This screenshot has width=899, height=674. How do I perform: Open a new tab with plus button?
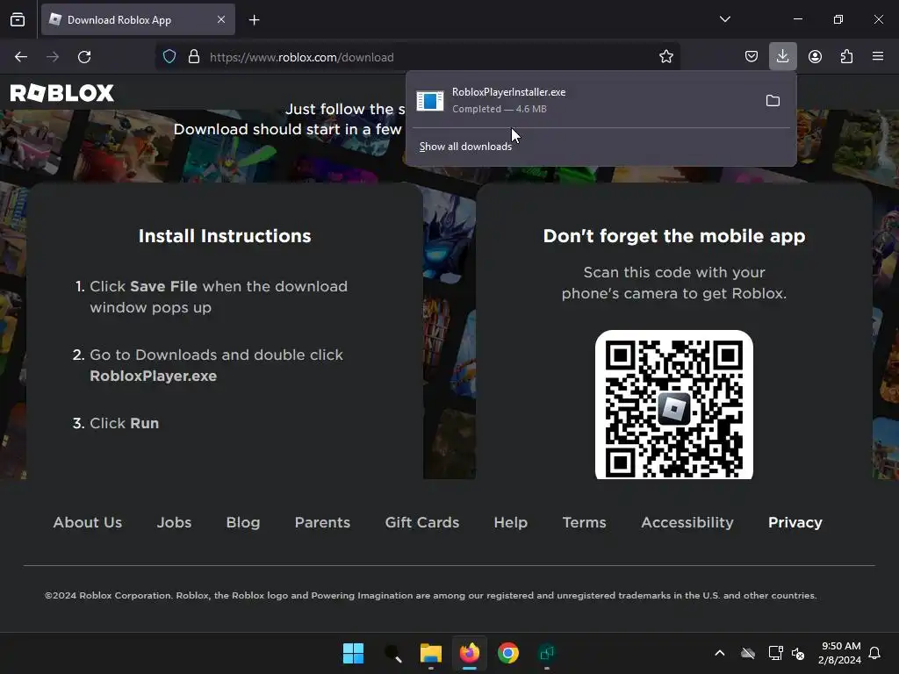coord(254,20)
